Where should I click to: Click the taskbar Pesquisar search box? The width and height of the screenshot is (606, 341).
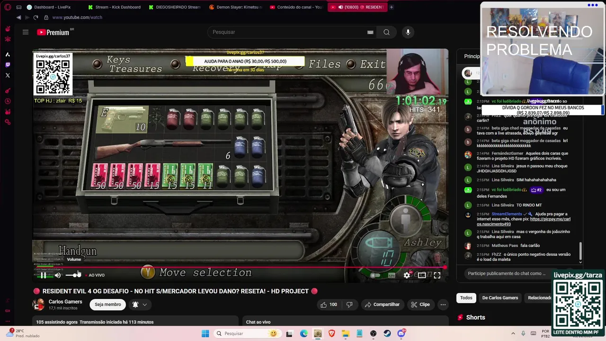click(x=247, y=333)
